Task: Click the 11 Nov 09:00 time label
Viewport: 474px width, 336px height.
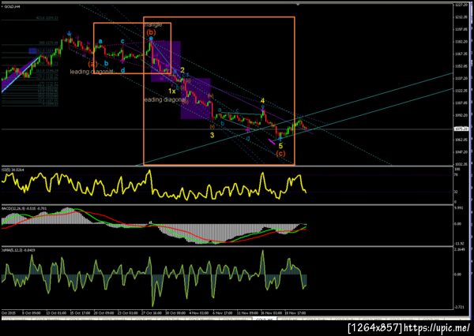Action: [x=247, y=313]
